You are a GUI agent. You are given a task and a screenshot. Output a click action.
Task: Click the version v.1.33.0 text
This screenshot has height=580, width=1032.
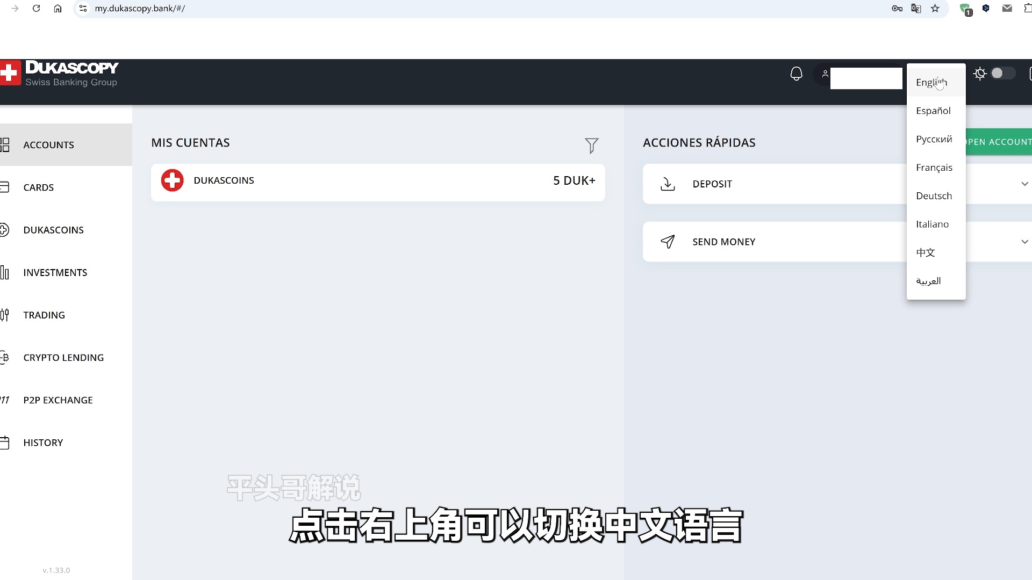pos(56,570)
